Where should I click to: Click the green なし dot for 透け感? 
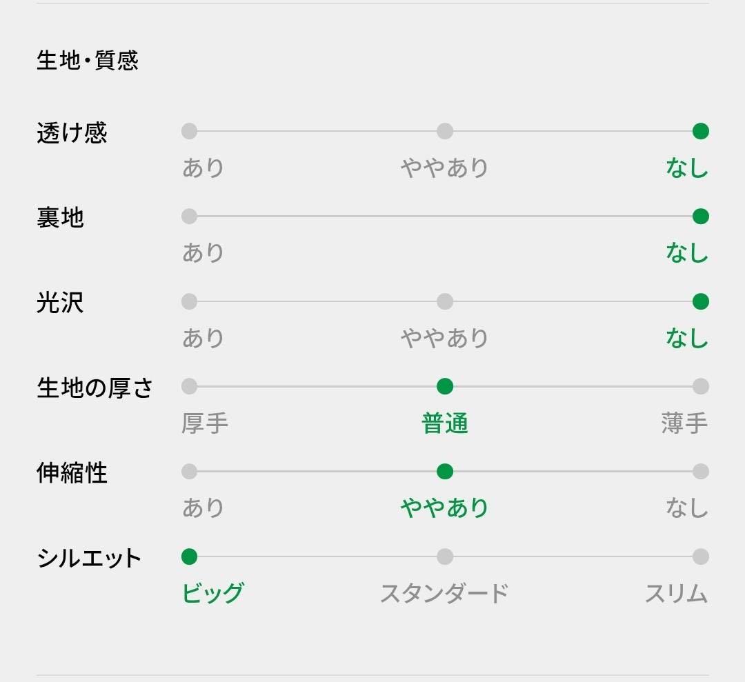[701, 131]
